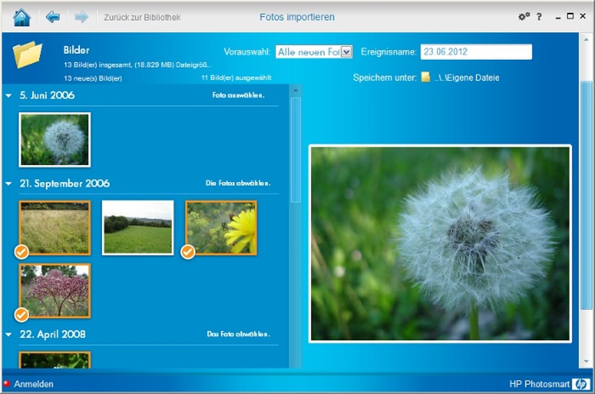Click the HP logo in the status bar
Image resolution: width=595 pixels, height=394 pixels.
[x=582, y=384]
